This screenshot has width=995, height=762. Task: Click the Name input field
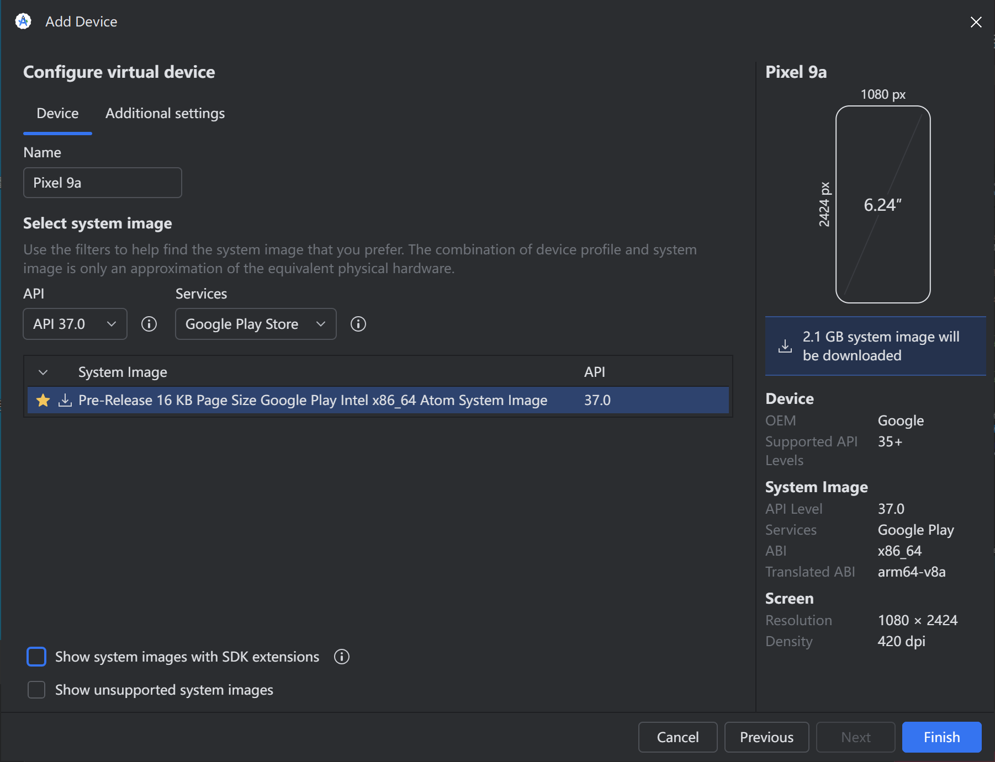[103, 183]
